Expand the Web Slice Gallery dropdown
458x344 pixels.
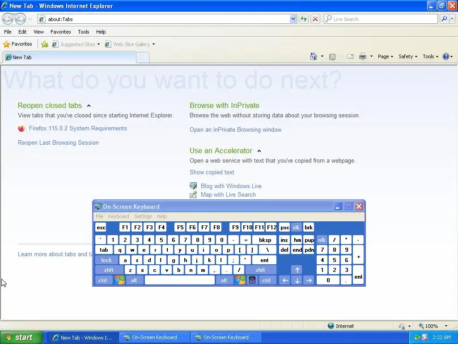click(154, 44)
